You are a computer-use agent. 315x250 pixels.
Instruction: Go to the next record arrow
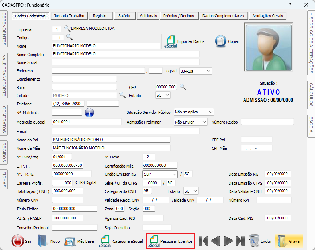228,241
